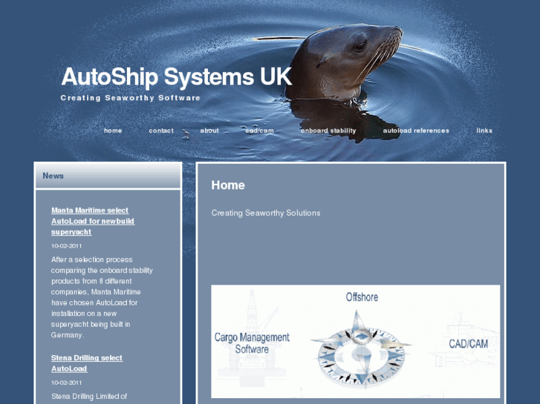
Task: Navigate to cad/cam section
Action: coord(260,130)
